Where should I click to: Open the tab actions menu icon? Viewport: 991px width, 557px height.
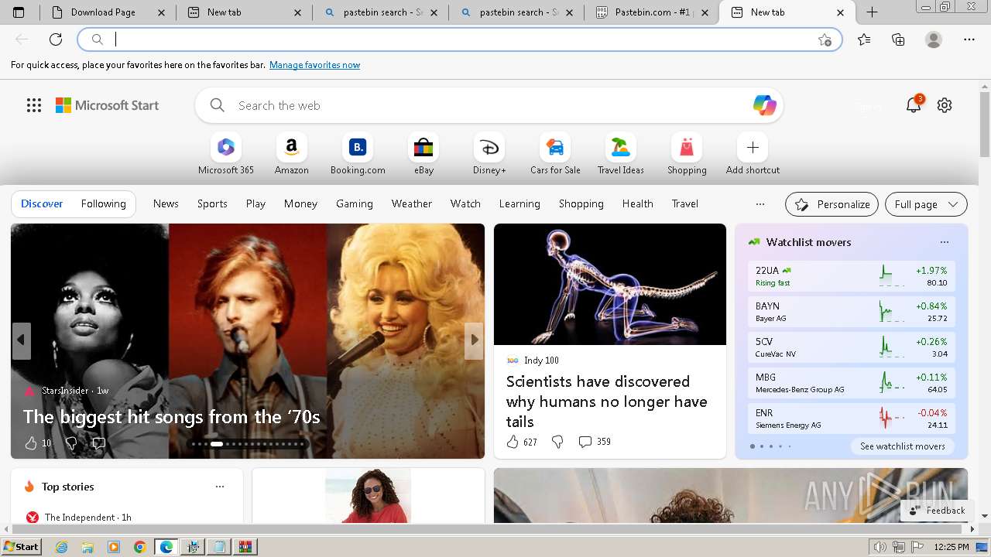19,12
